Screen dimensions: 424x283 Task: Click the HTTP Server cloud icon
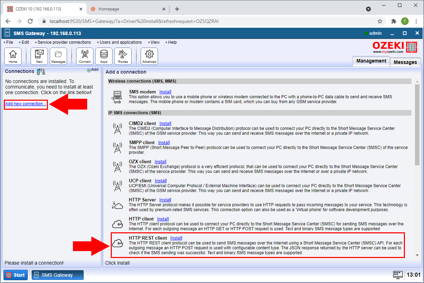[118, 205]
